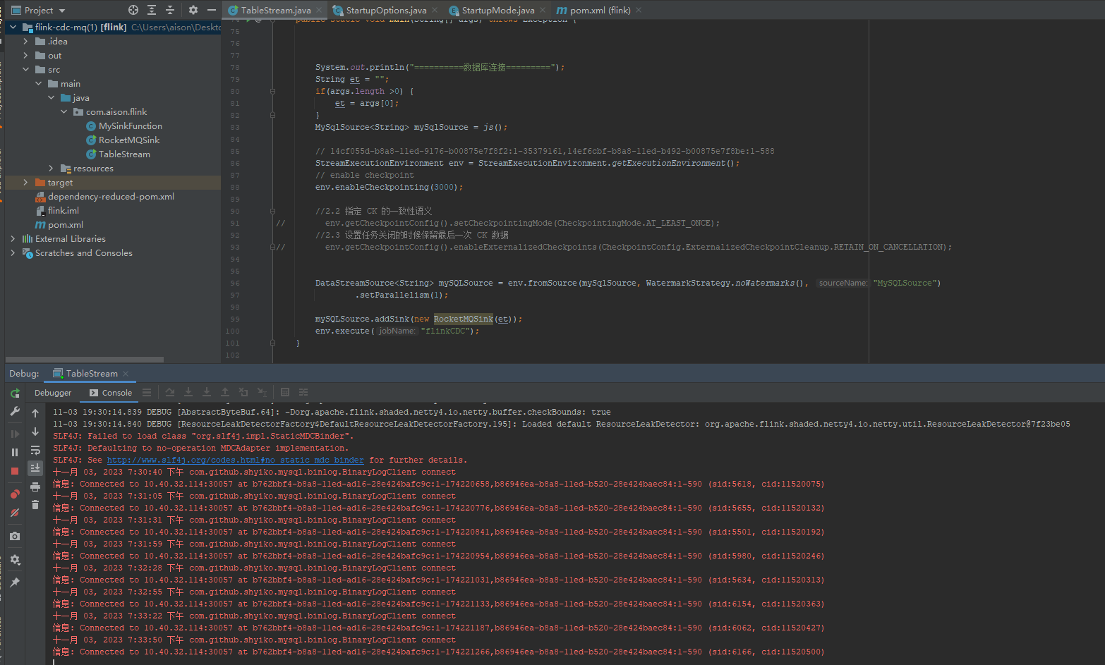
Task: Click the thread dump camera icon
Action: [x=15, y=536]
